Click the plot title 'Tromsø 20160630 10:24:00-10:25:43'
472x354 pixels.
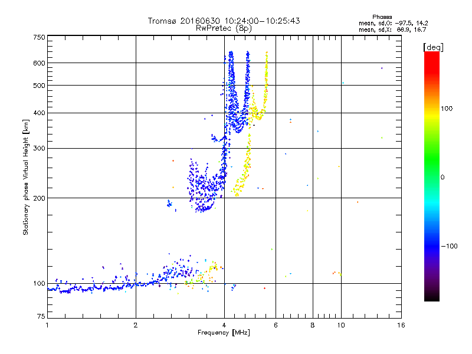coord(224,21)
